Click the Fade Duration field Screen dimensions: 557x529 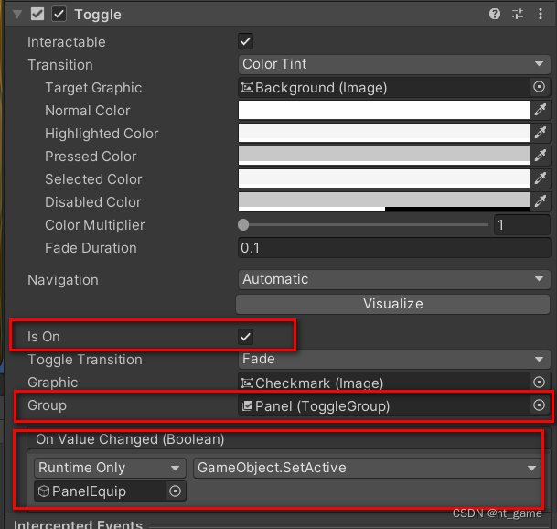coord(394,248)
